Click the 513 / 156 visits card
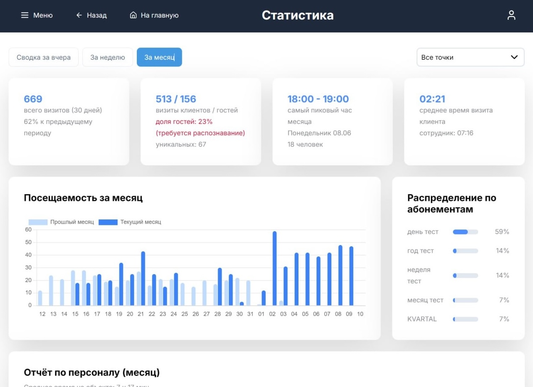This screenshot has width=533, height=387. point(201,122)
